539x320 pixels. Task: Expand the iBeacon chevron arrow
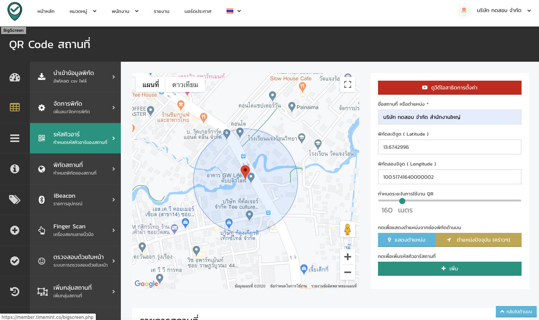point(114,200)
